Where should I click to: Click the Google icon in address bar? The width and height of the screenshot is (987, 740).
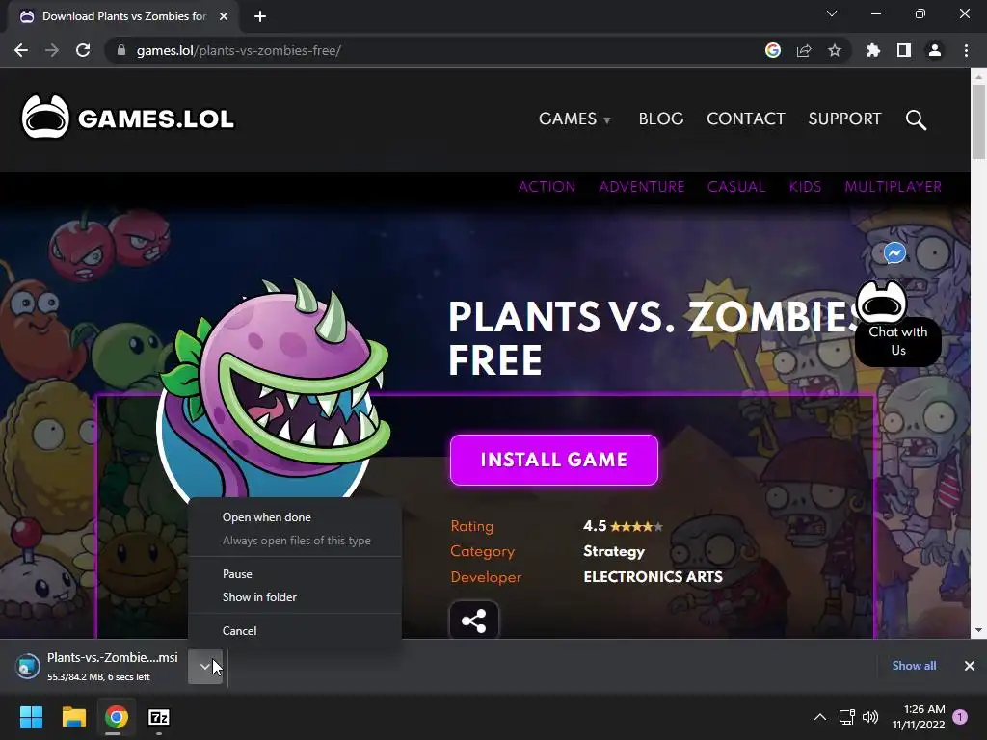tap(773, 50)
